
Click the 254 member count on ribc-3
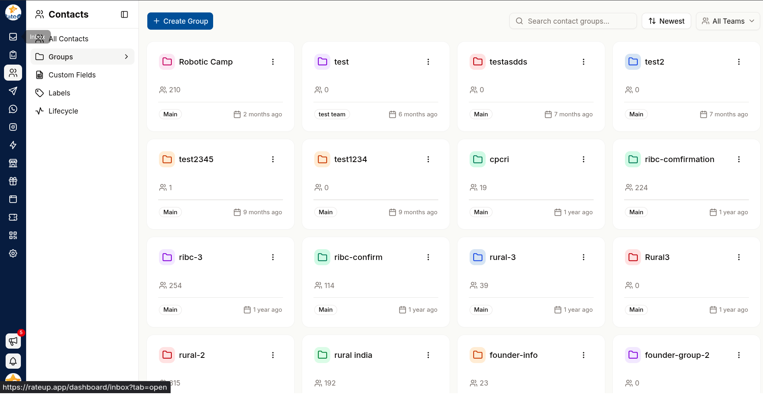175,286
